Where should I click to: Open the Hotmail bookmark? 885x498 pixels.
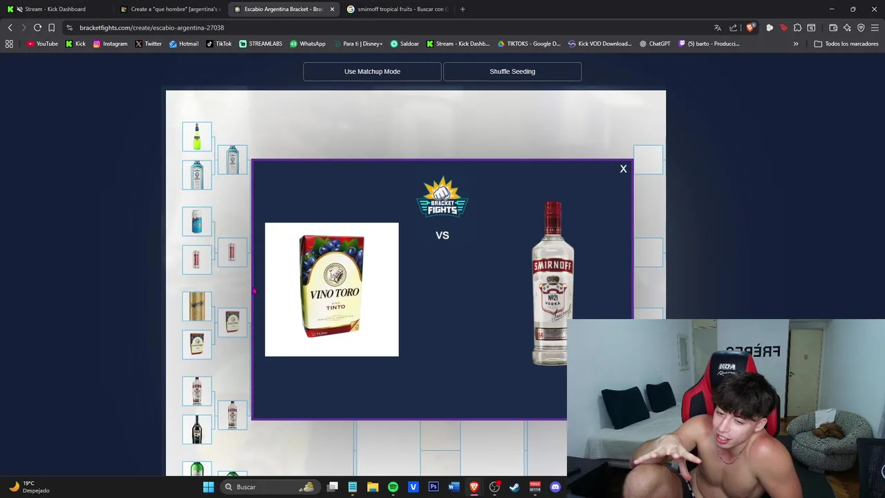tap(183, 44)
